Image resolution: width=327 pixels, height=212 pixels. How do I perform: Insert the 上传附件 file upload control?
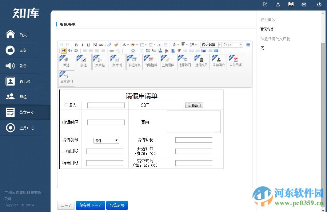[x=167, y=62]
